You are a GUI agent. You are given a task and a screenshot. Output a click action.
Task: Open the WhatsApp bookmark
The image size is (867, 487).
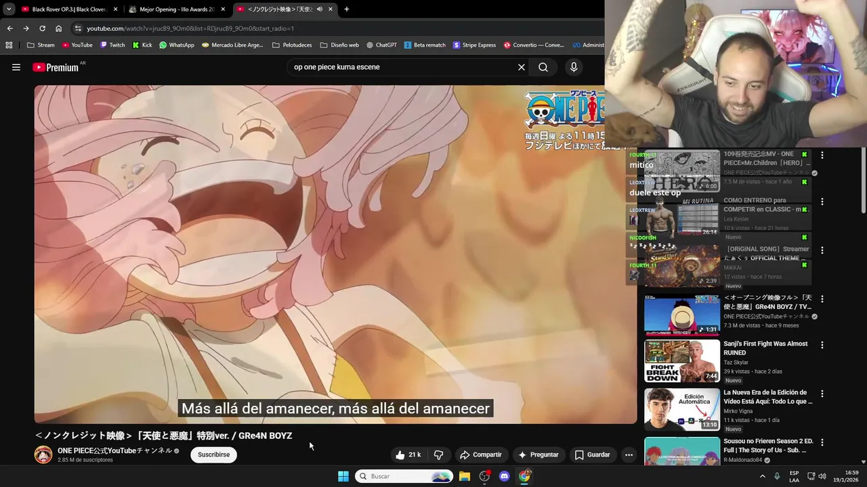pos(177,45)
